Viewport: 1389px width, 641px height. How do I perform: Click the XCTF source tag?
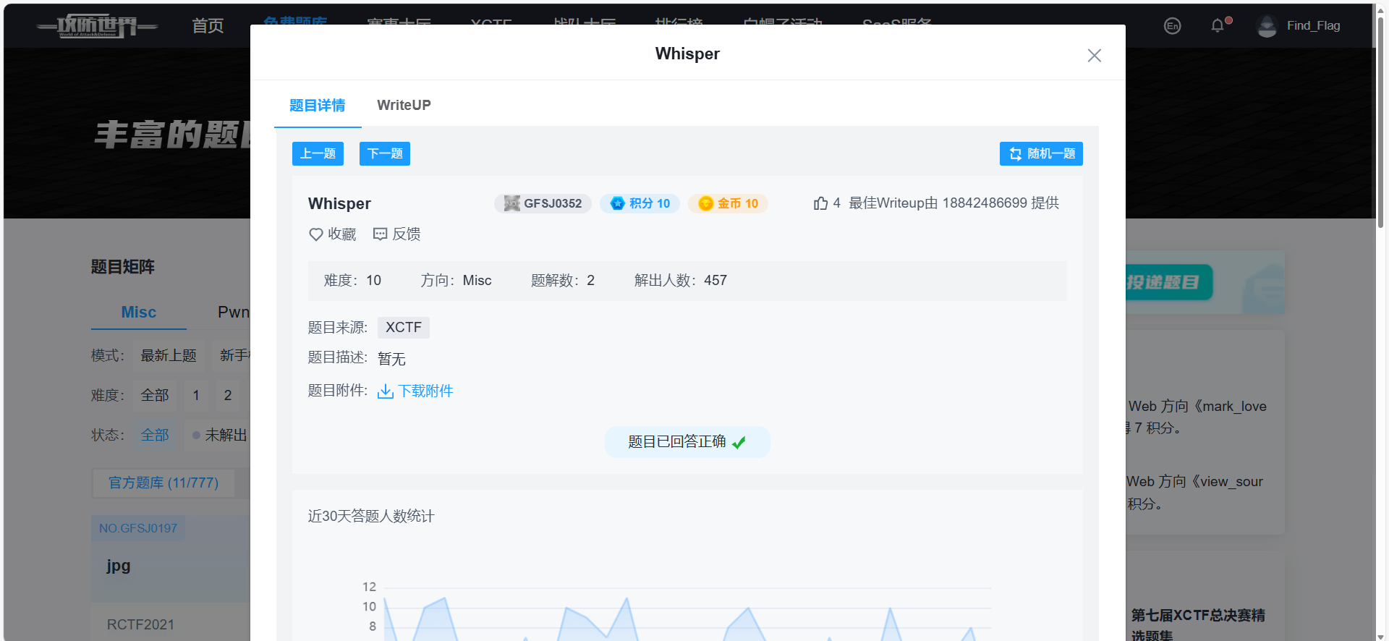tap(404, 328)
